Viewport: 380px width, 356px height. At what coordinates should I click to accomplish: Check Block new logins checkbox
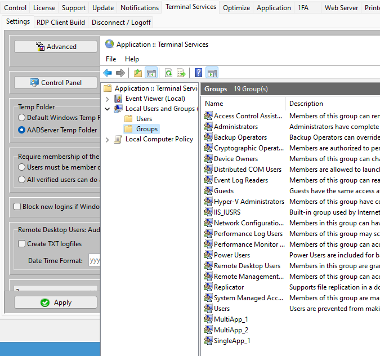tap(17, 207)
